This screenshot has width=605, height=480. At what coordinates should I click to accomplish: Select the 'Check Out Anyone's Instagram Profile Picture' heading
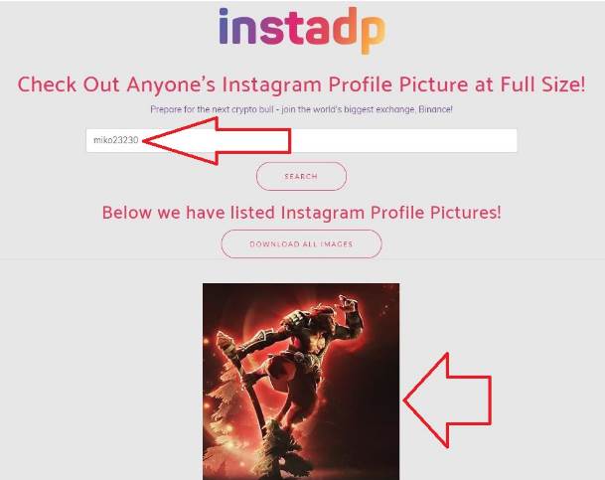click(x=301, y=84)
